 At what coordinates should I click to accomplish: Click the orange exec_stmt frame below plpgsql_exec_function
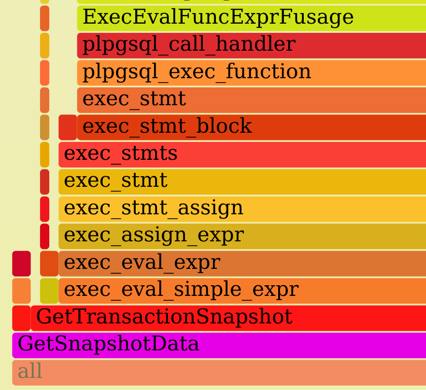(x=251, y=100)
